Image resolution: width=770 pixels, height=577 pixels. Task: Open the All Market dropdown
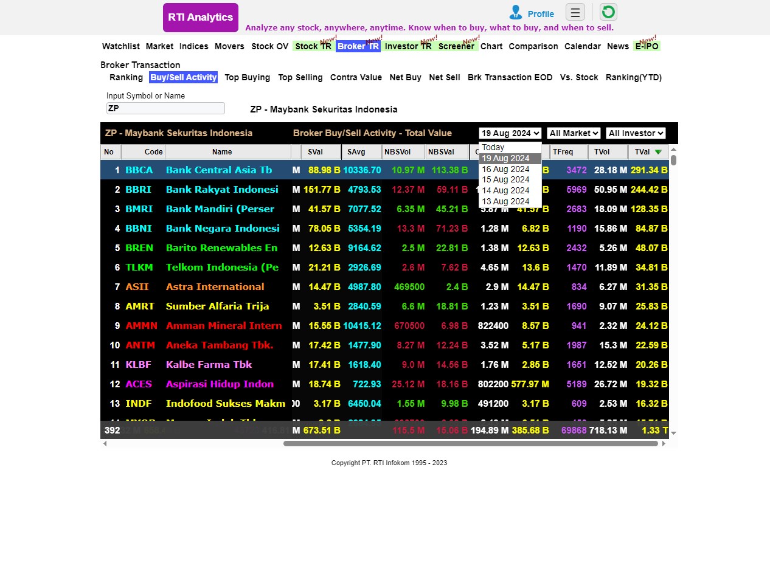click(574, 133)
